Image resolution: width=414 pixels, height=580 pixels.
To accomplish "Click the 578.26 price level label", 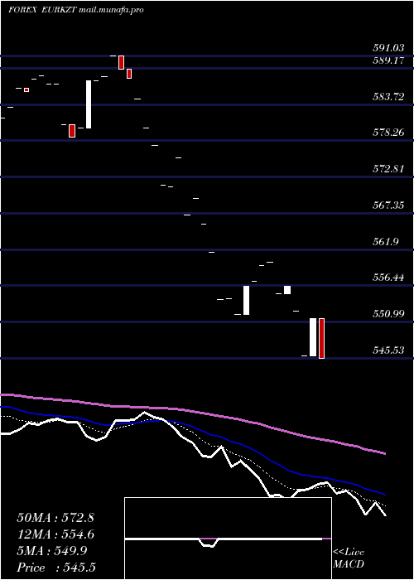I will (x=388, y=133).
